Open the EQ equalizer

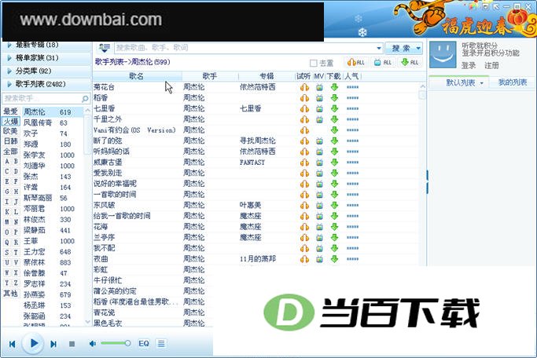click(144, 343)
